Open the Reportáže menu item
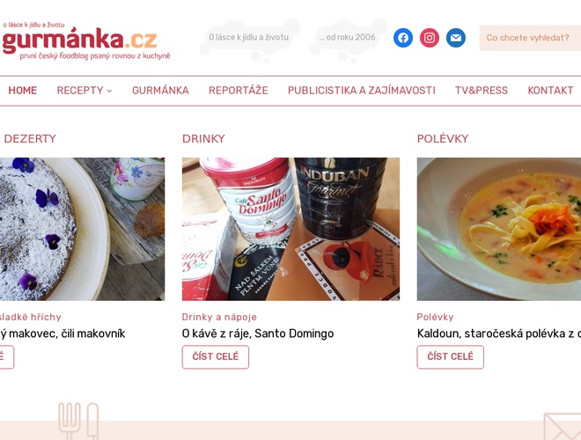This screenshot has width=581, height=440. (x=239, y=91)
